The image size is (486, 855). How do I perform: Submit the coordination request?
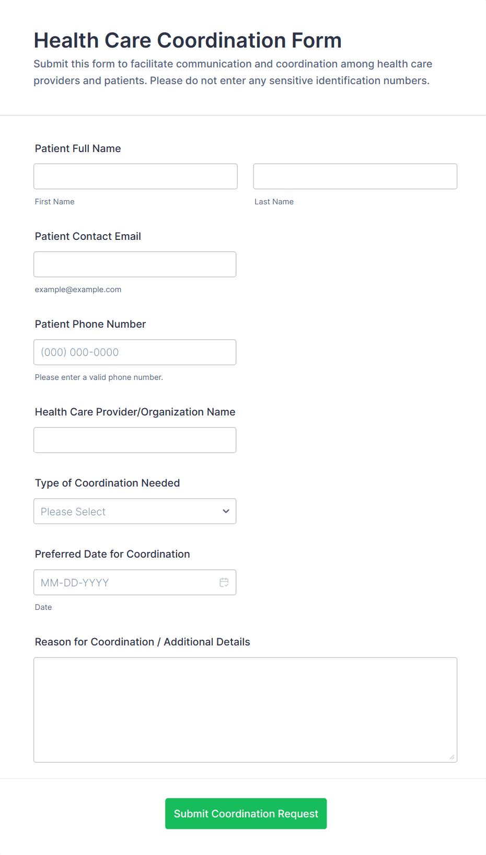pyautogui.click(x=246, y=813)
